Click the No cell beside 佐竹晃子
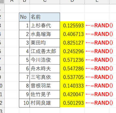This screenshot has width=116, height=113. [x=24, y=94]
